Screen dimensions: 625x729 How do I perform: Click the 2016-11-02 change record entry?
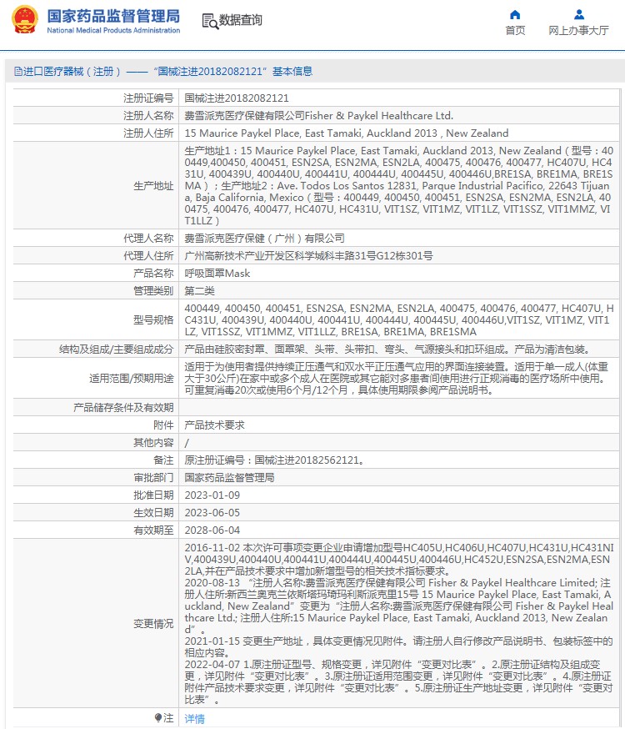click(x=399, y=560)
